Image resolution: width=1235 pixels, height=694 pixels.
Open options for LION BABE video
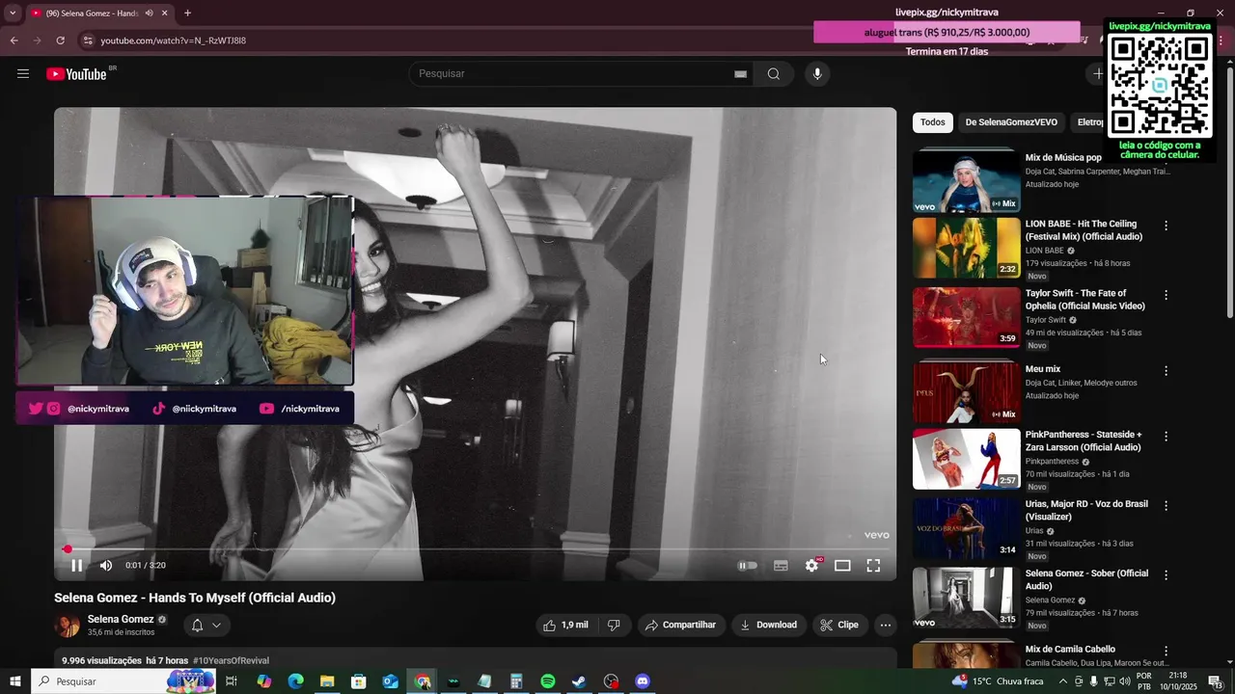(x=1166, y=226)
